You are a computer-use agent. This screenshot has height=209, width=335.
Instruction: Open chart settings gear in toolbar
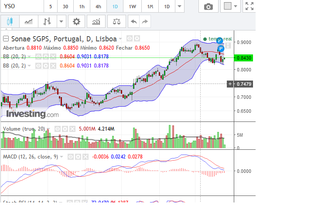[76, 21]
